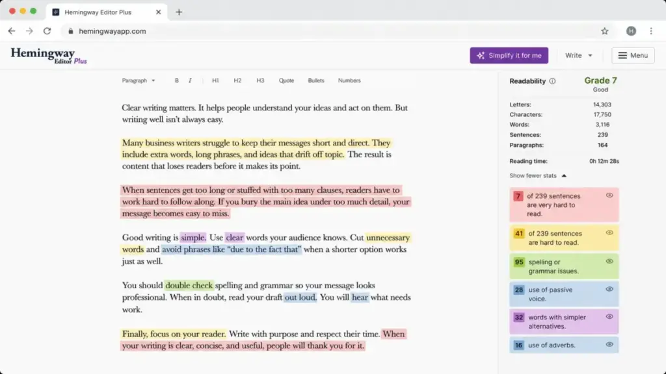This screenshot has width=666, height=374.
Task: Click the "Grade 7" readability score
Action: click(x=600, y=81)
